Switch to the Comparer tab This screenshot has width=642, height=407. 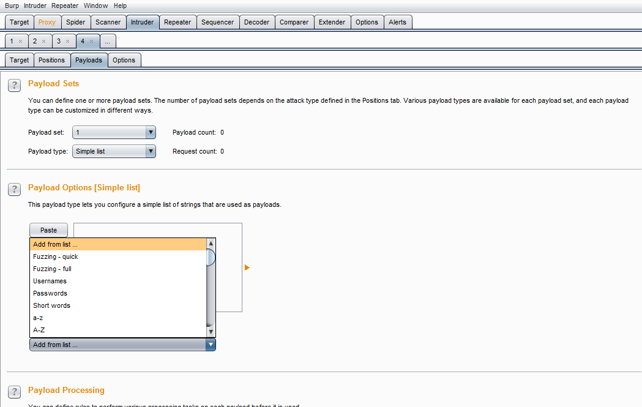click(294, 22)
